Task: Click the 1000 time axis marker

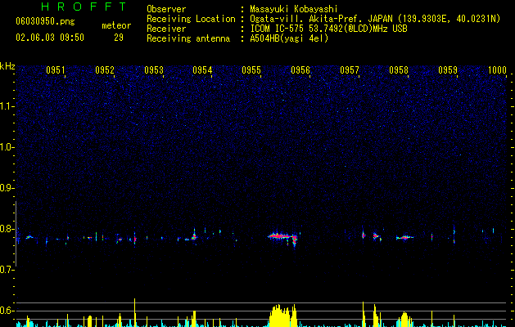Action: 497,69
